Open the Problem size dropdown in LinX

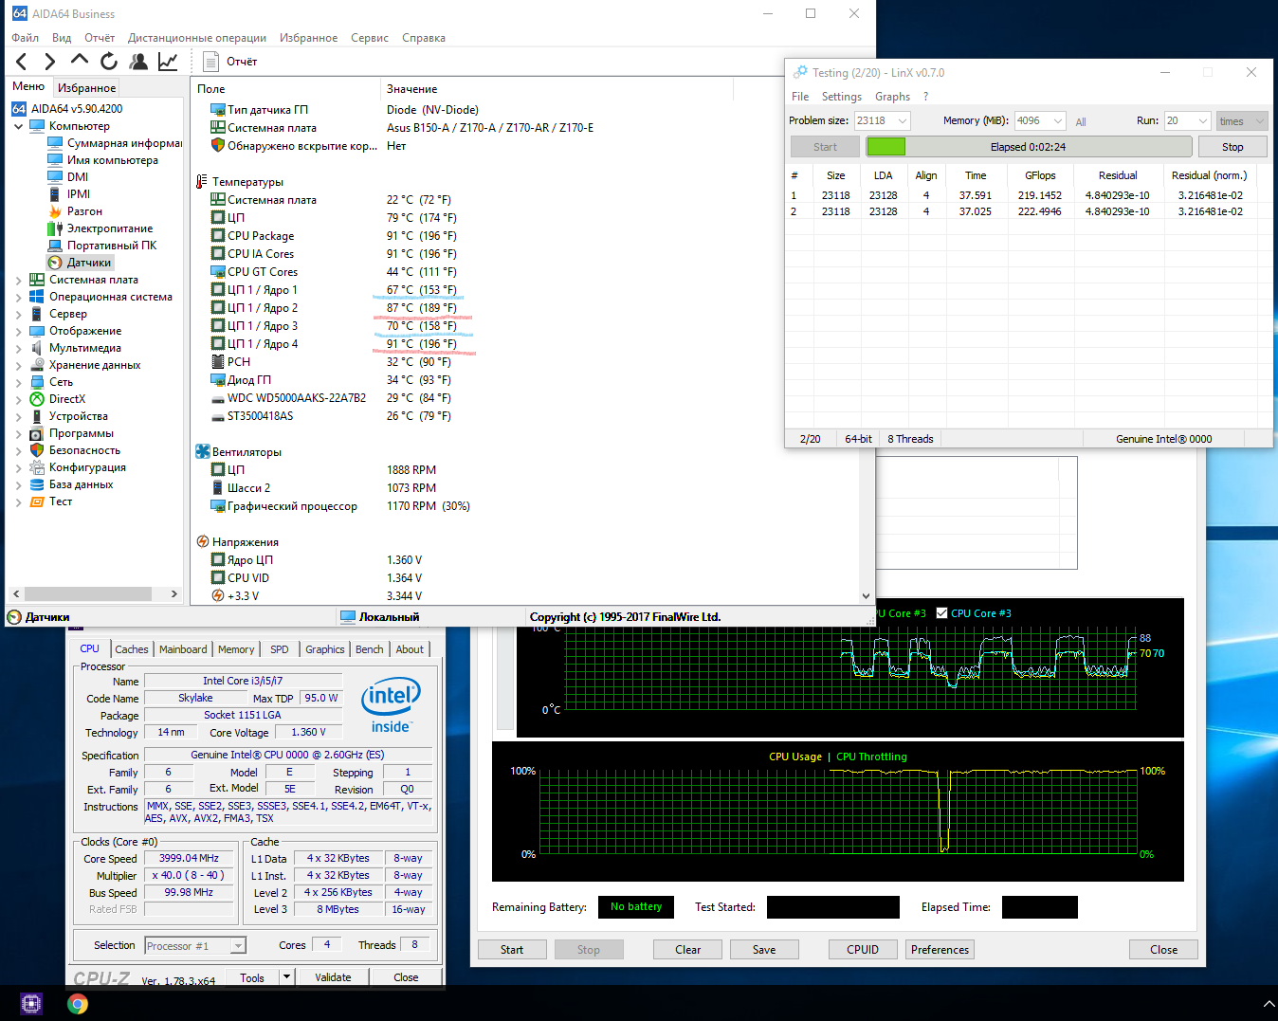pyautogui.click(x=902, y=121)
